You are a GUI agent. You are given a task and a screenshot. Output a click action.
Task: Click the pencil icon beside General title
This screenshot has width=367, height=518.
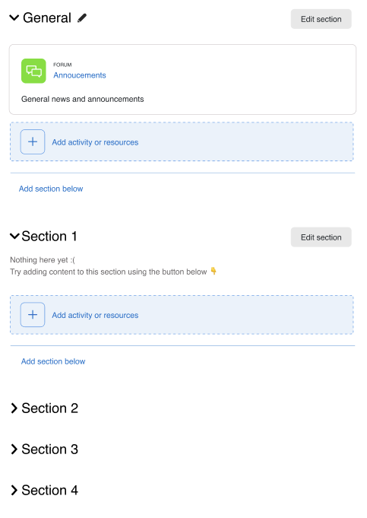(82, 17)
